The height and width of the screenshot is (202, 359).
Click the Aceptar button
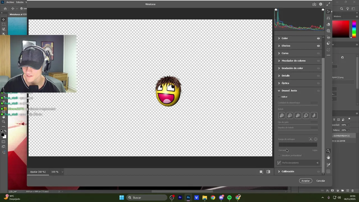coord(305,181)
